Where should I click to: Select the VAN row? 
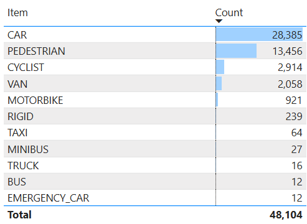155,84
